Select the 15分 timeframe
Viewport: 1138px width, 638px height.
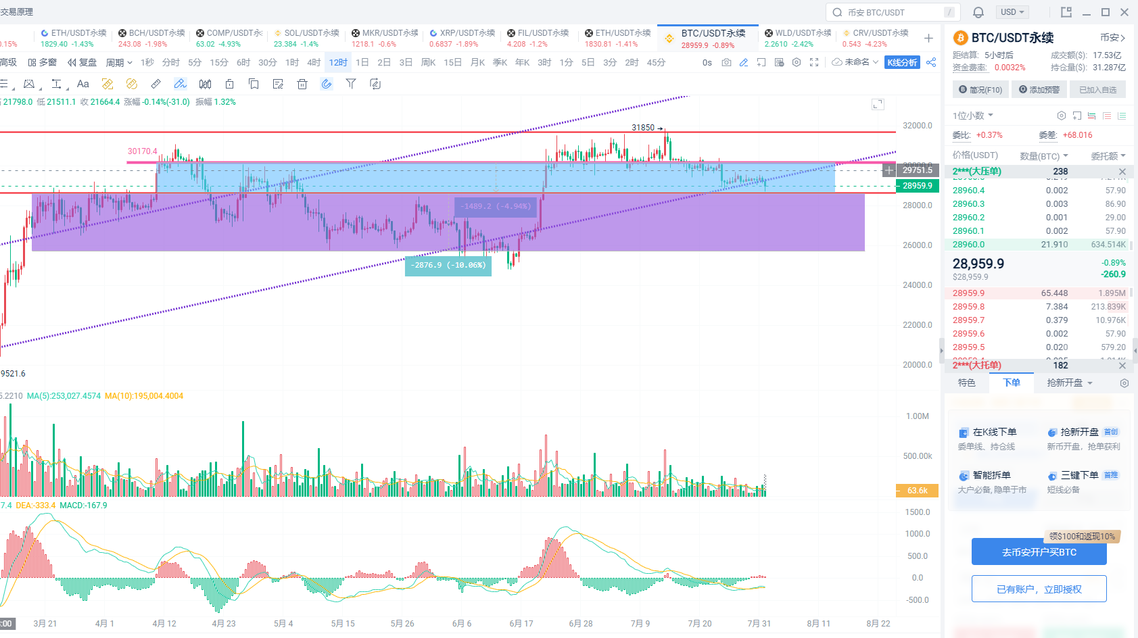coord(219,62)
